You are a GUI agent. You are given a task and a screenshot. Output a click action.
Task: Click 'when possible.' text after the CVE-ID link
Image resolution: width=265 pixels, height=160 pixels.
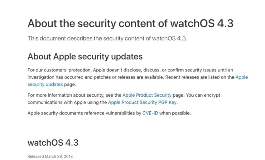(x=175, y=113)
